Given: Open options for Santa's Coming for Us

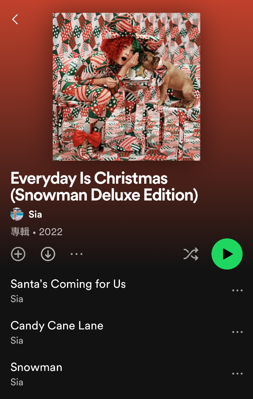Looking at the screenshot, I should 237,290.
